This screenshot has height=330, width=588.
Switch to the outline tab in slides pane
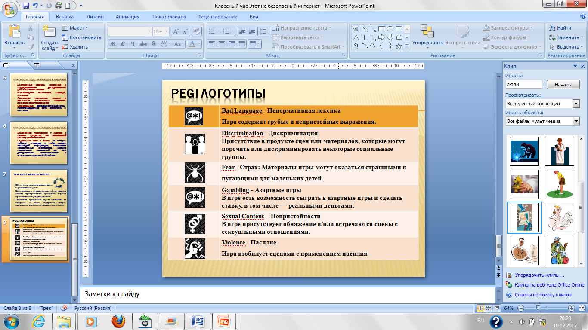(x=37, y=65)
